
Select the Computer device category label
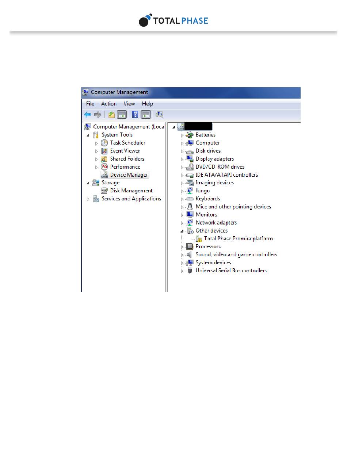coord(207,143)
